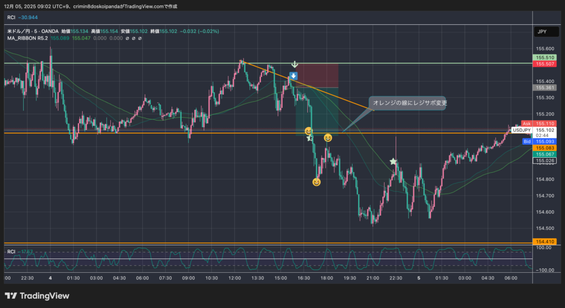Click the 12:00 time axis label
Image resolution: width=565 pixels, height=308 pixels.
(235, 278)
